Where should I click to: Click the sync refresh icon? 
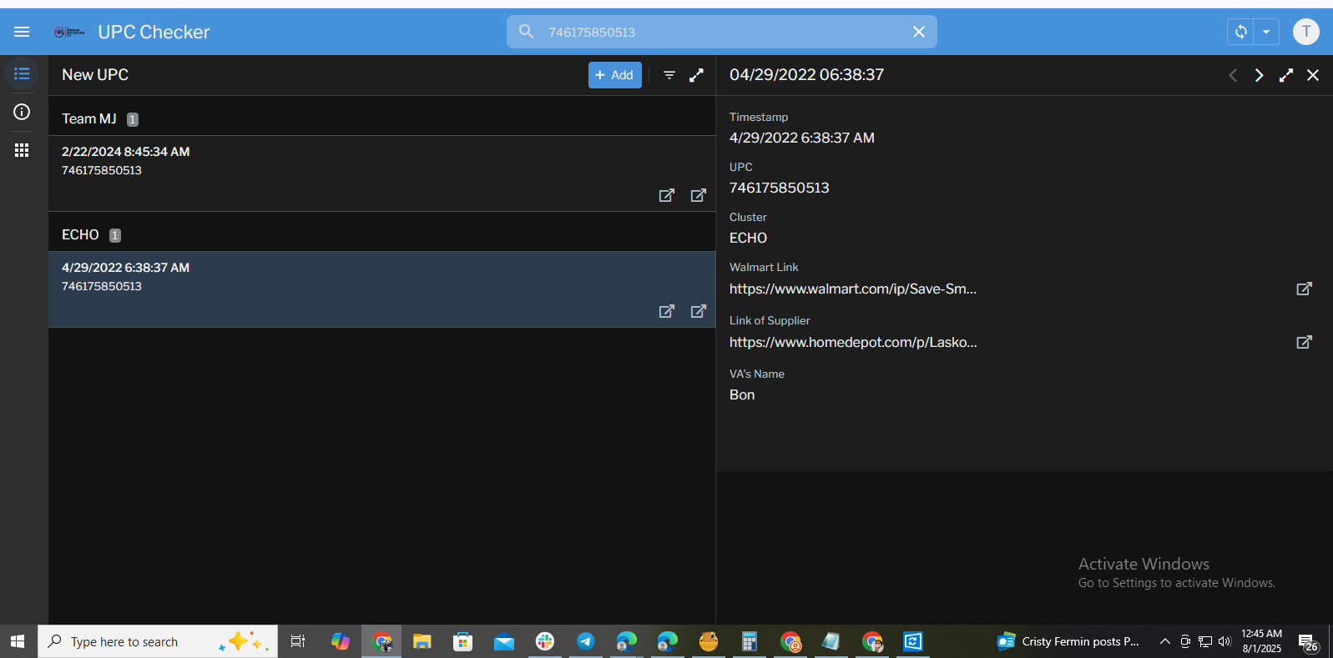[1241, 32]
